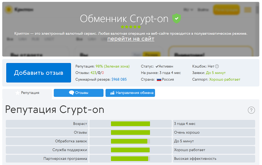This screenshot has height=165, width=262.
Task: Click the Russian flag icon
Action: [159, 79]
